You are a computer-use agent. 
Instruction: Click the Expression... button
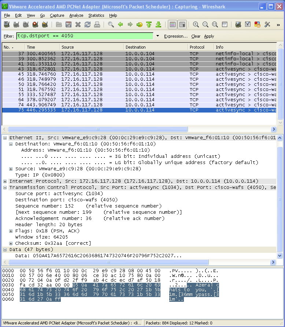(x=175, y=36)
